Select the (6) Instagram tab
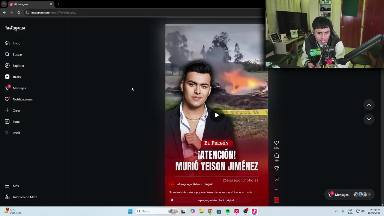384x216 pixels. click(x=31, y=4)
